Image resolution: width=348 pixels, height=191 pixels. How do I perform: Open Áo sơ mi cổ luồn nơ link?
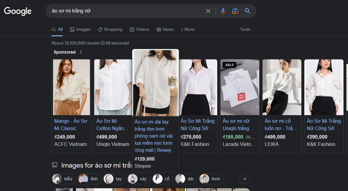[281, 125]
